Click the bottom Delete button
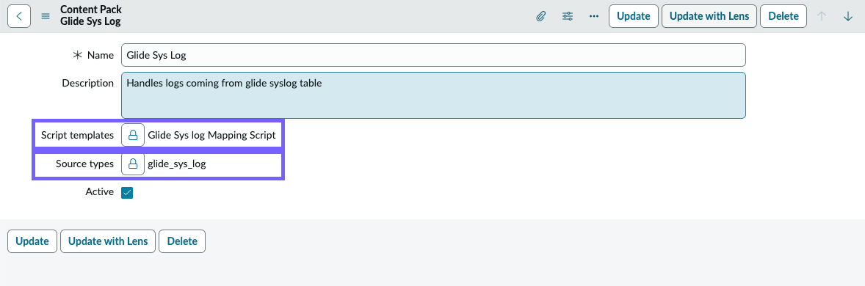865x286 pixels. coord(182,241)
